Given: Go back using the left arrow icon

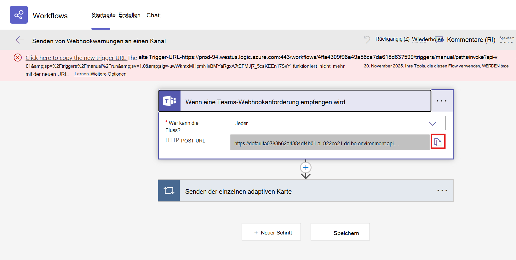Looking at the screenshot, I should (x=20, y=40).
